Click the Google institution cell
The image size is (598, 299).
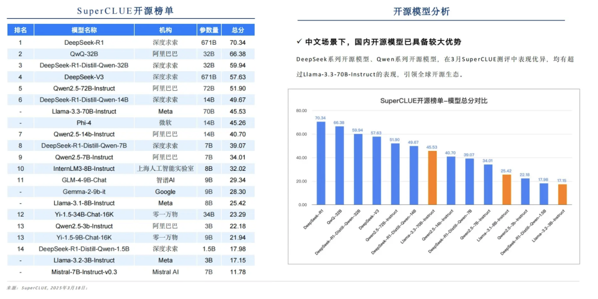[x=165, y=192]
